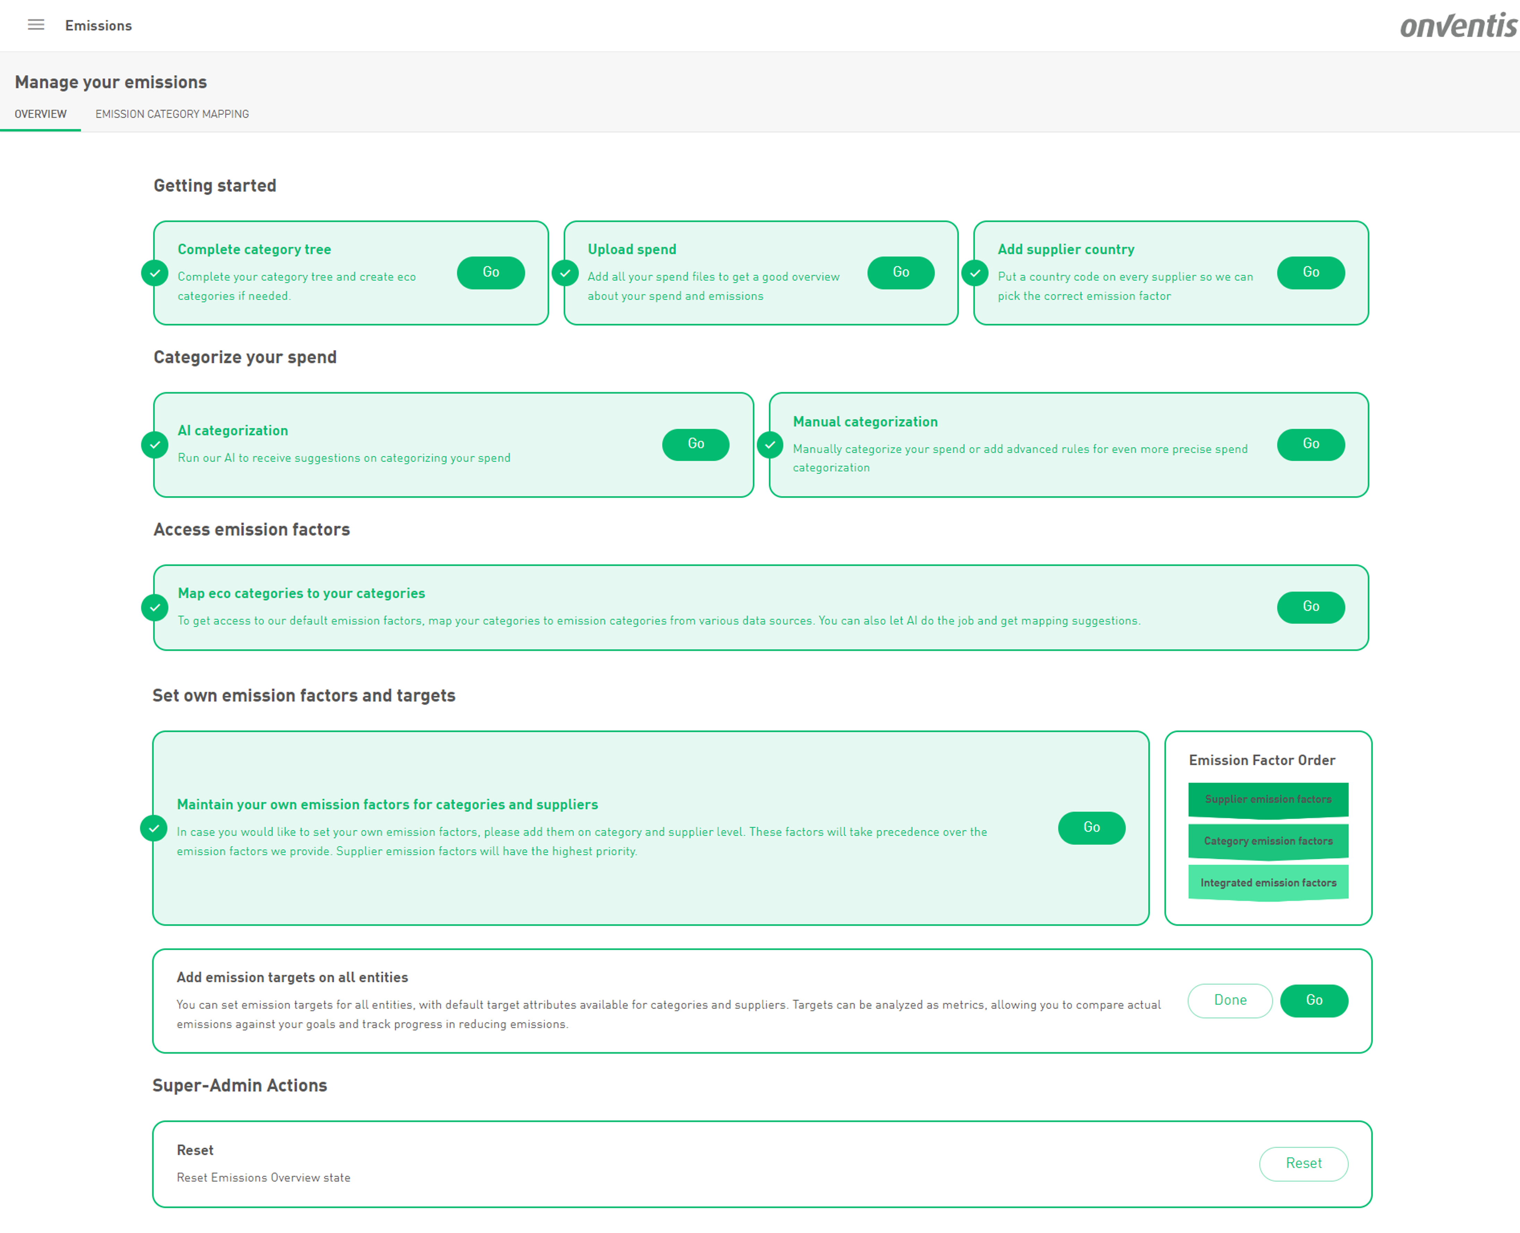
Task: Click Reset Emissions Overview state button
Action: tap(1303, 1163)
